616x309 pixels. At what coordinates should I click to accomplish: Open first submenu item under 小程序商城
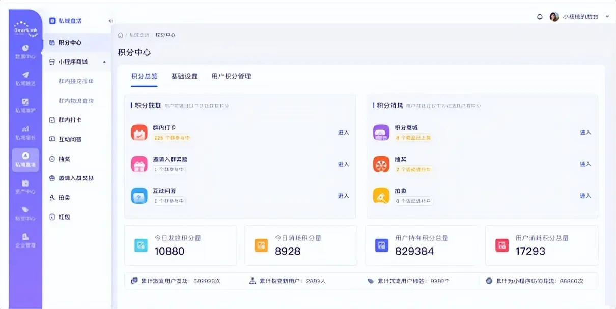(76, 81)
